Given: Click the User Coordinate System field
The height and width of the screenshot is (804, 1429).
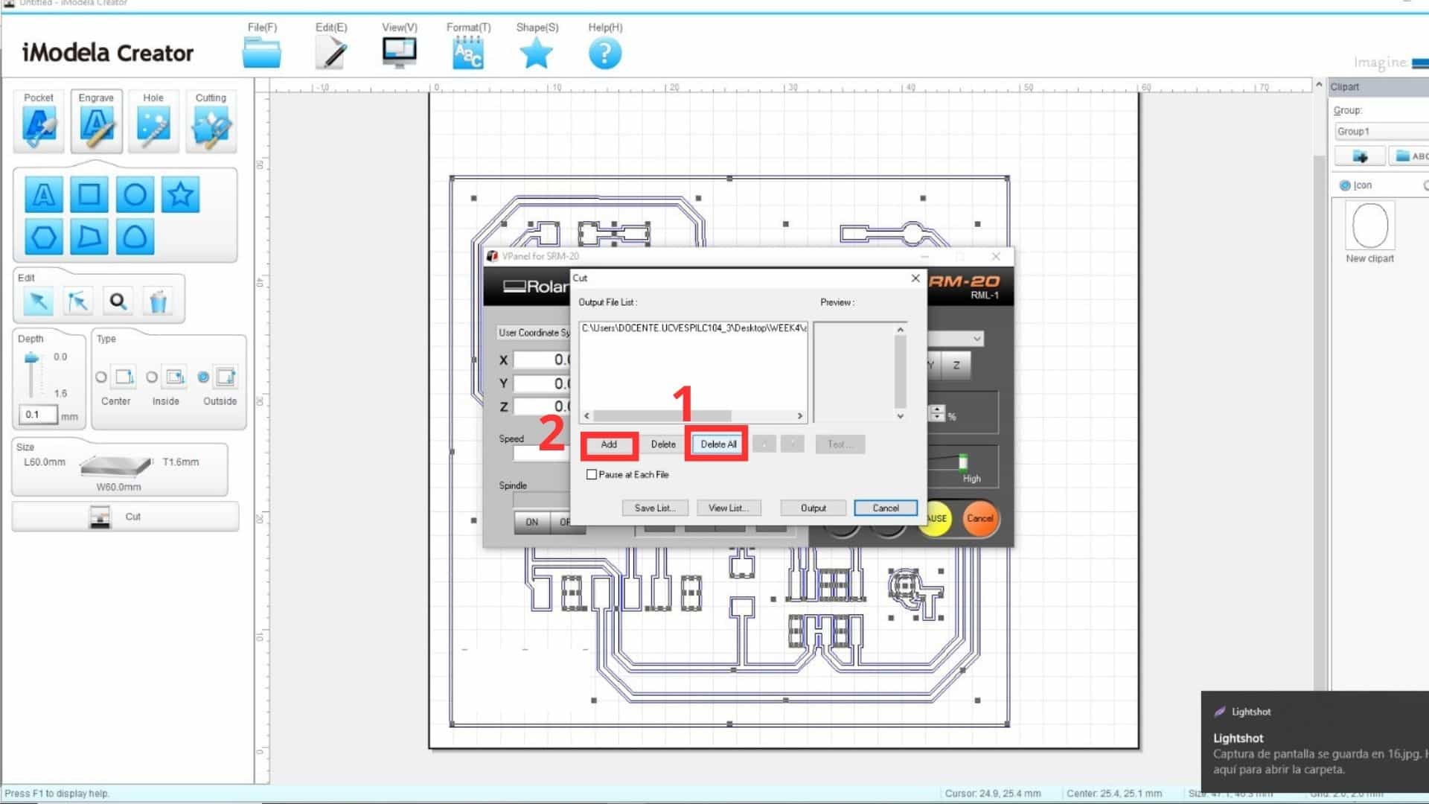Looking at the screenshot, I should tap(534, 333).
